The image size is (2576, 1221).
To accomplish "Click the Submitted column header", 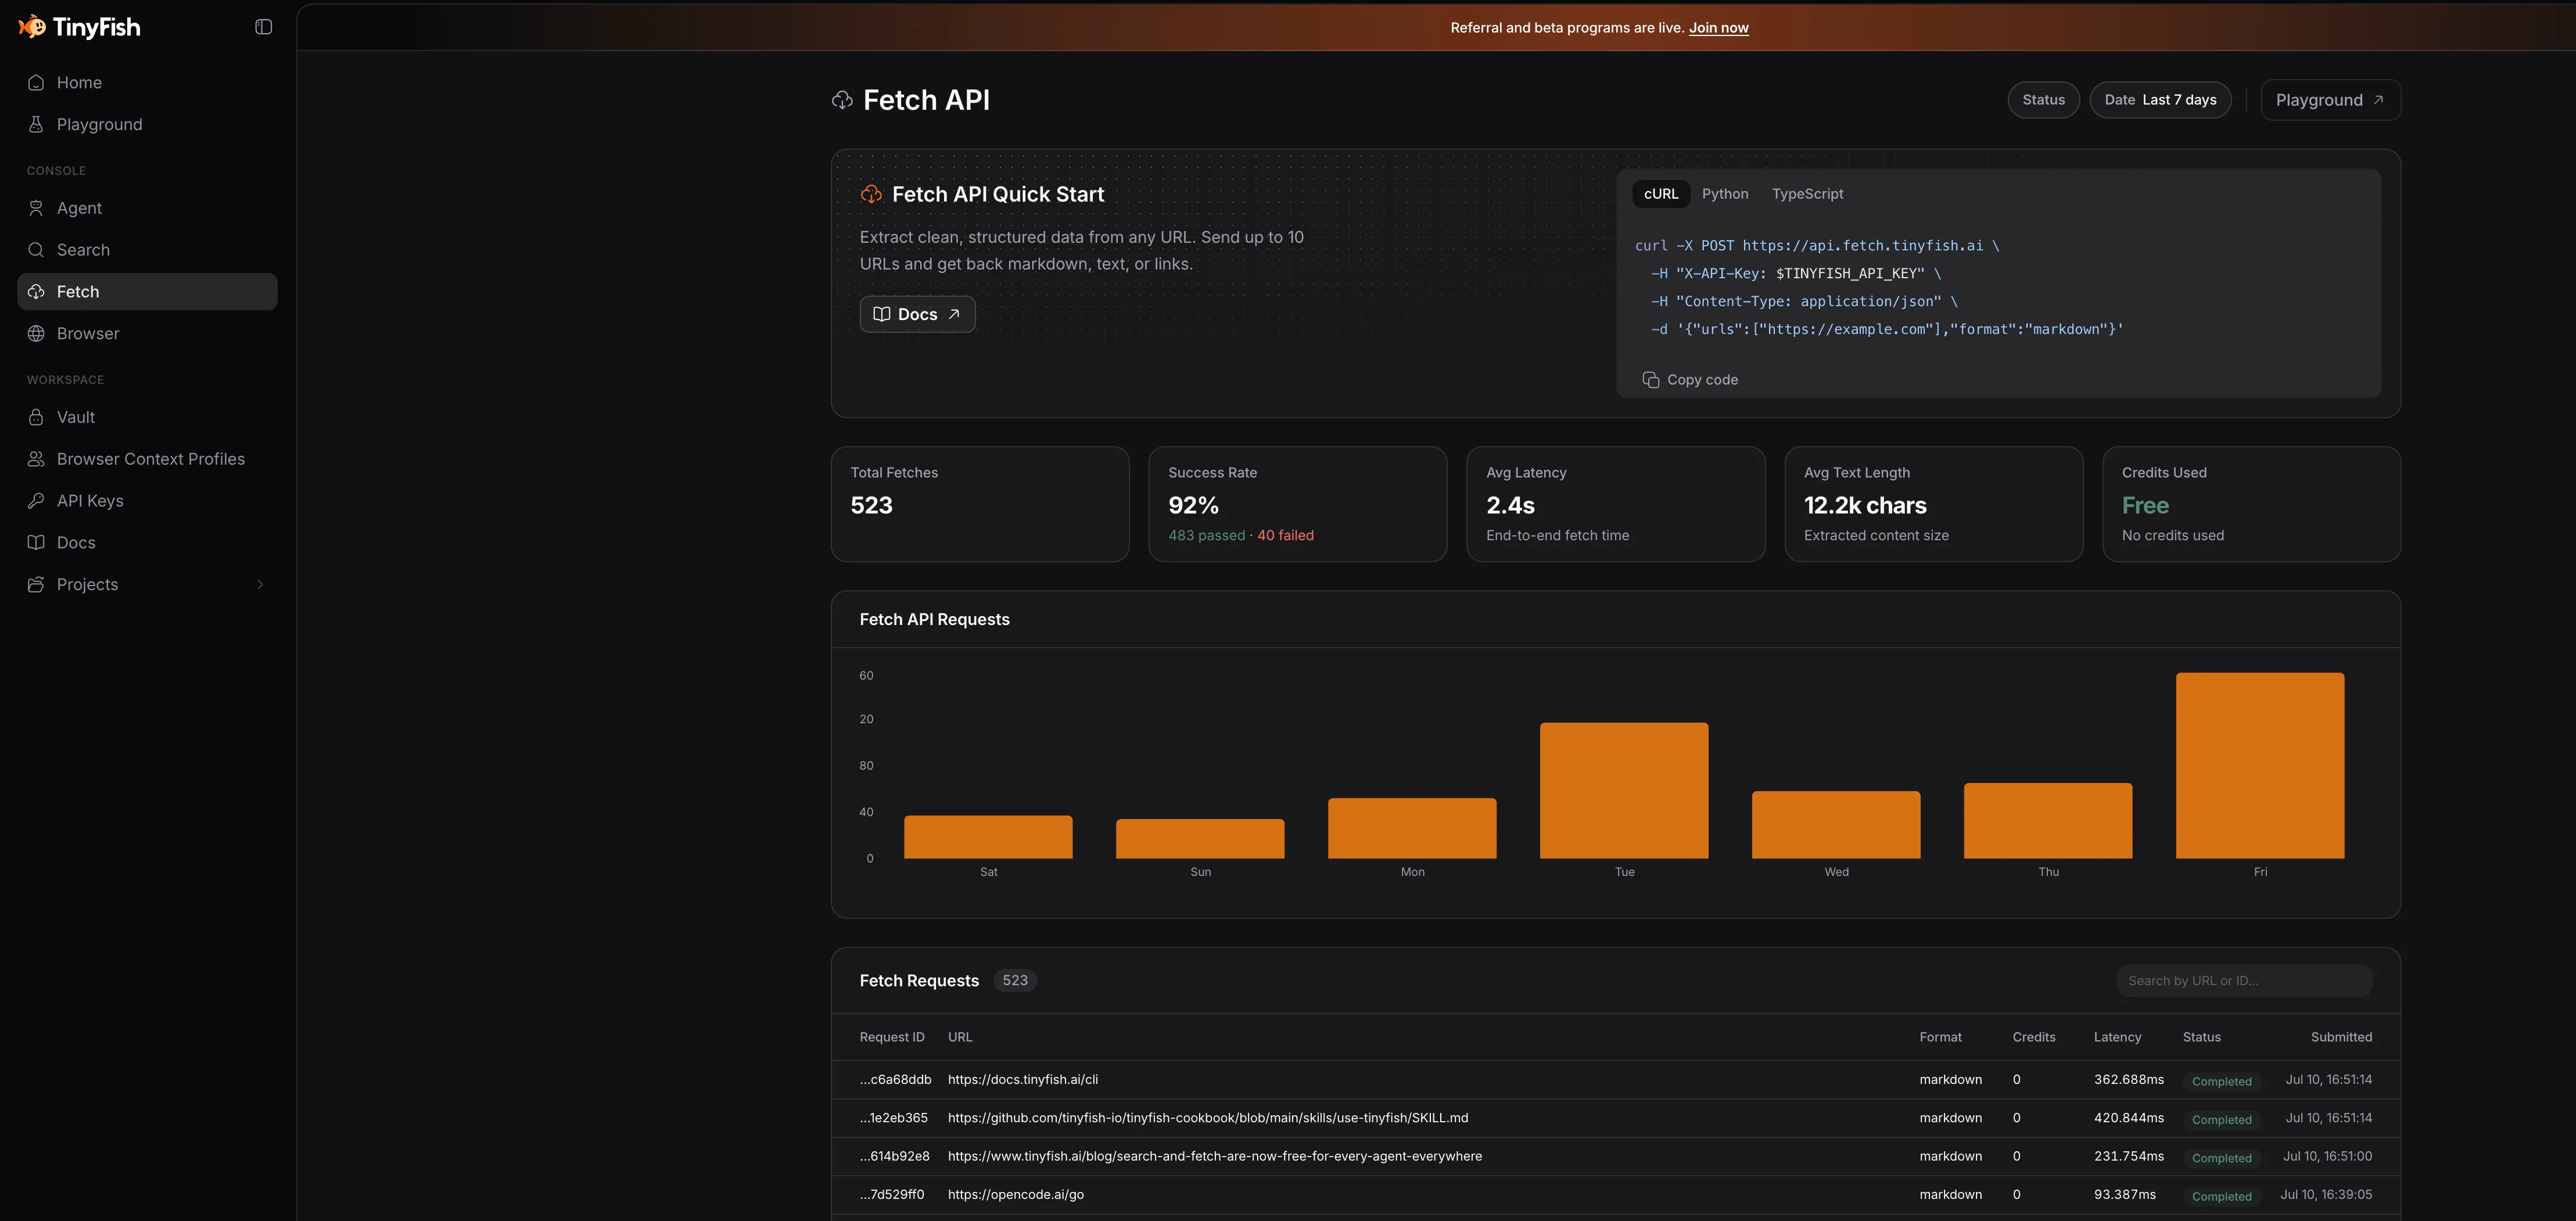I will pyautogui.click(x=2341, y=1037).
